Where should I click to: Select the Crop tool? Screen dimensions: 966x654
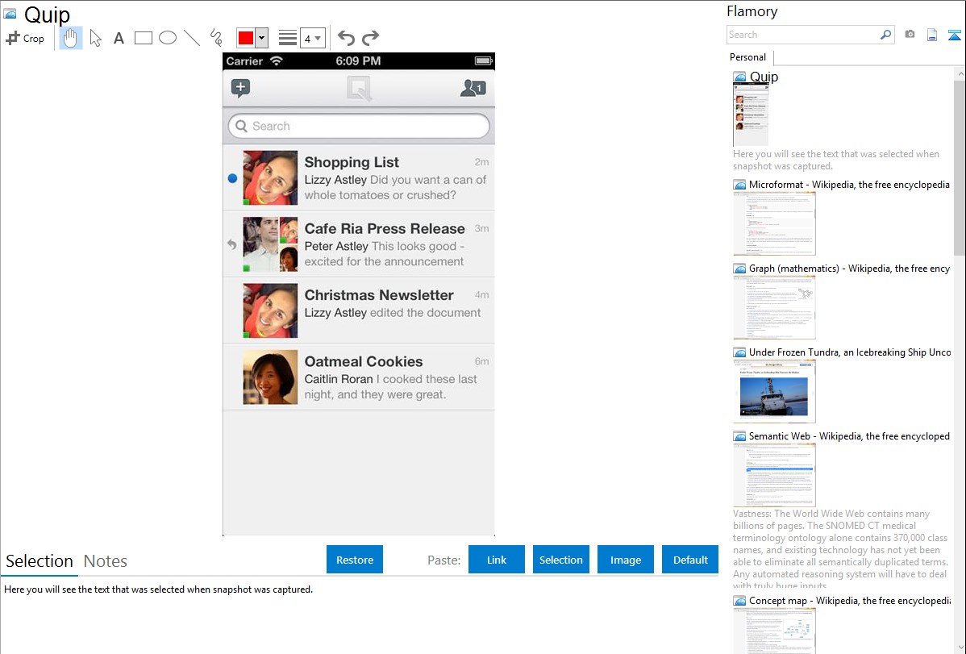coord(25,38)
